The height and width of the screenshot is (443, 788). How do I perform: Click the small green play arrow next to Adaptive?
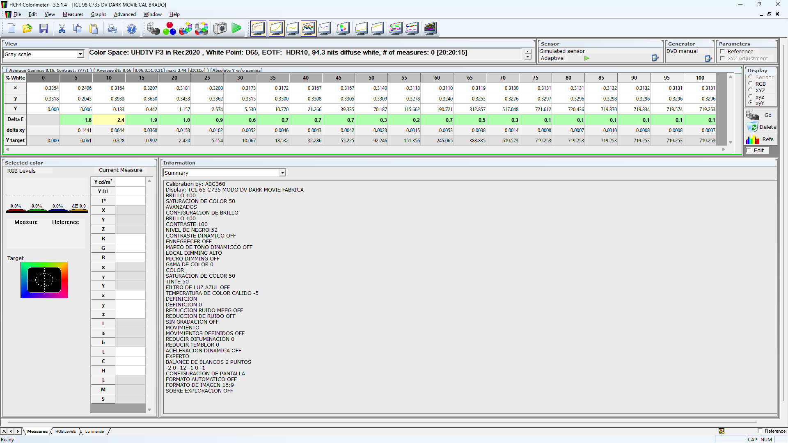click(x=587, y=58)
